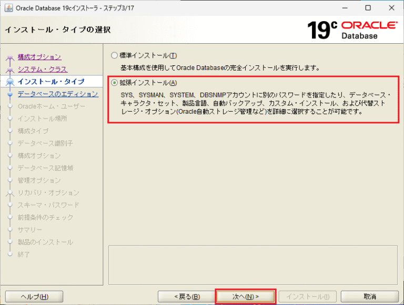Click the リカバリ・オプション step text

tap(48, 193)
